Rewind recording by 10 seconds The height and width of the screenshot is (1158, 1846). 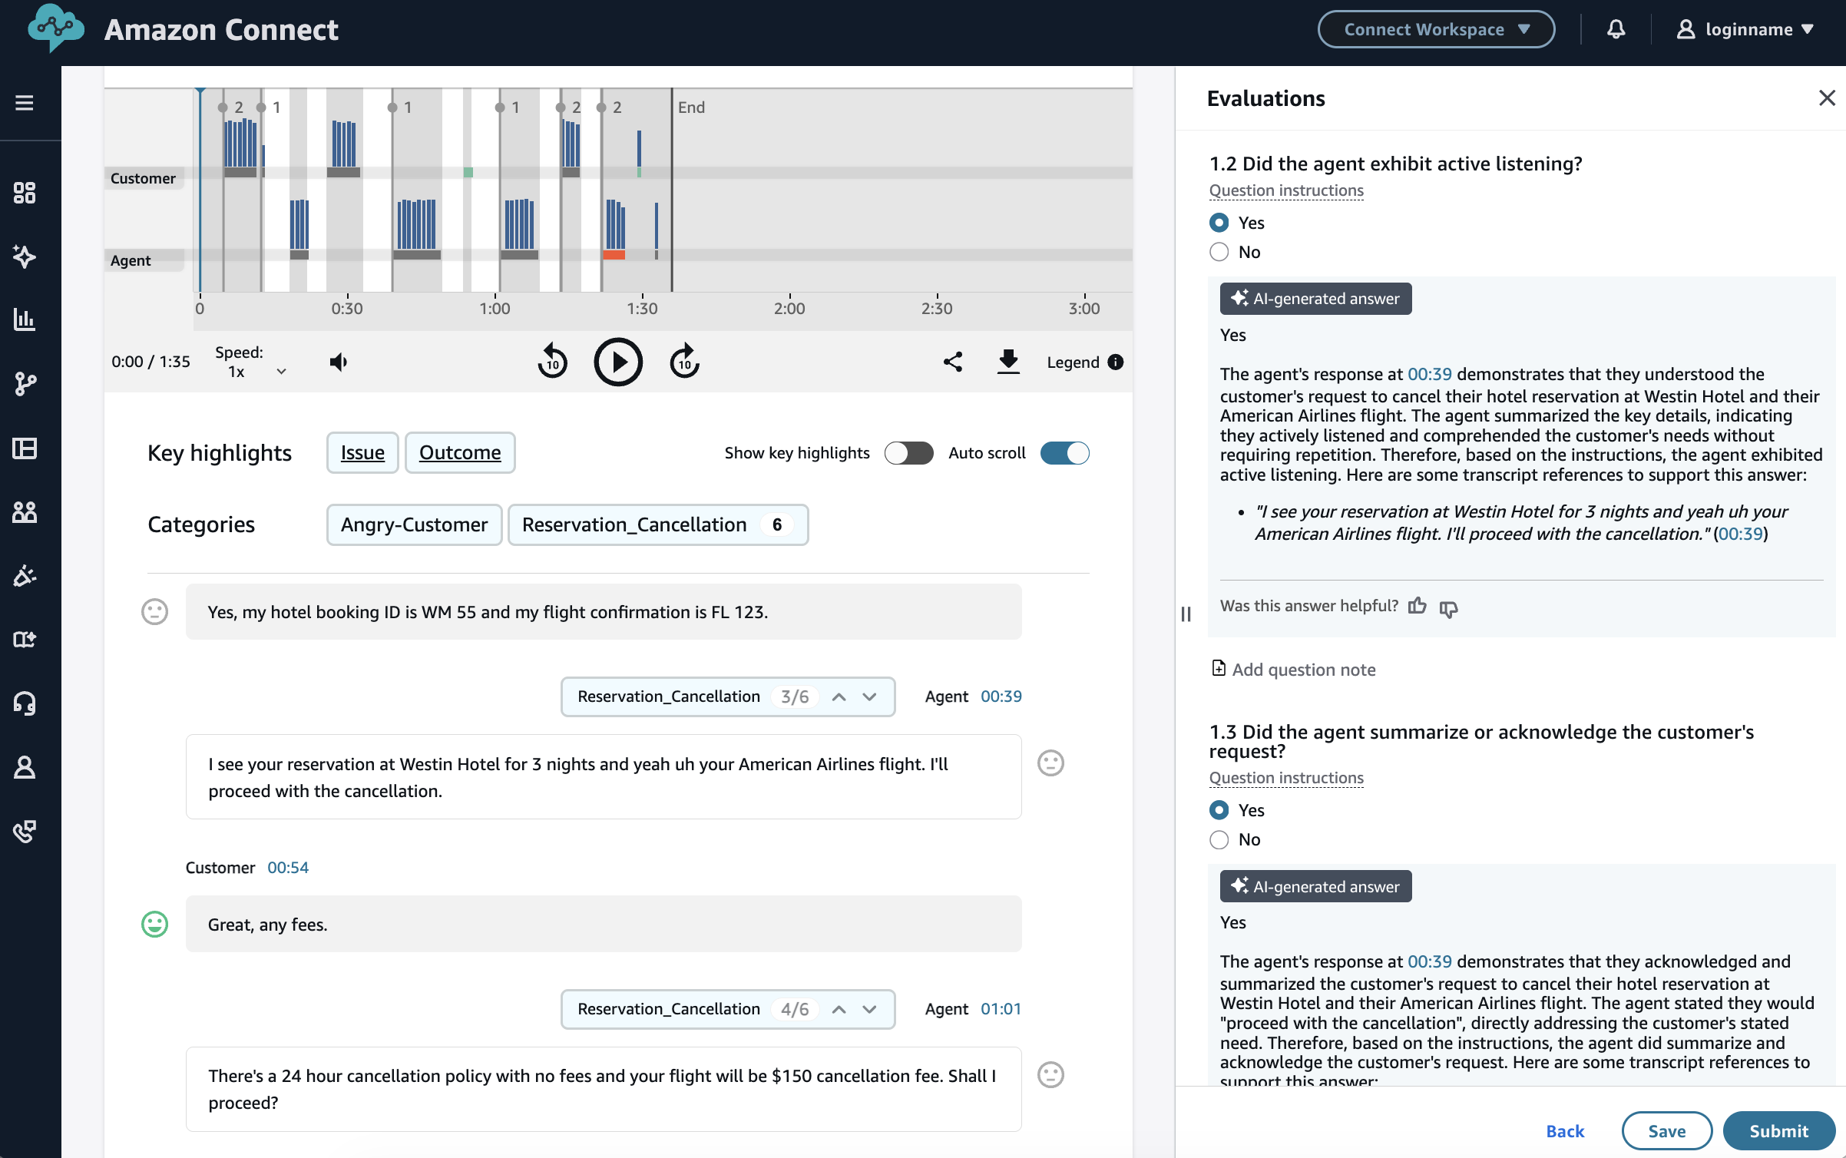[552, 362]
